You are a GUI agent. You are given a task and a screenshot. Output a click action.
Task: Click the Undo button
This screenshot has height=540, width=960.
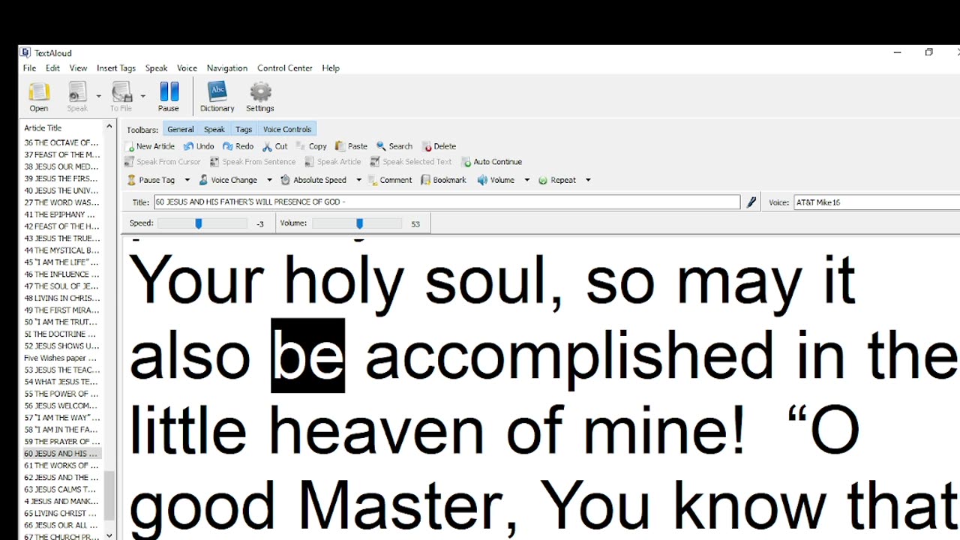[199, 146]
